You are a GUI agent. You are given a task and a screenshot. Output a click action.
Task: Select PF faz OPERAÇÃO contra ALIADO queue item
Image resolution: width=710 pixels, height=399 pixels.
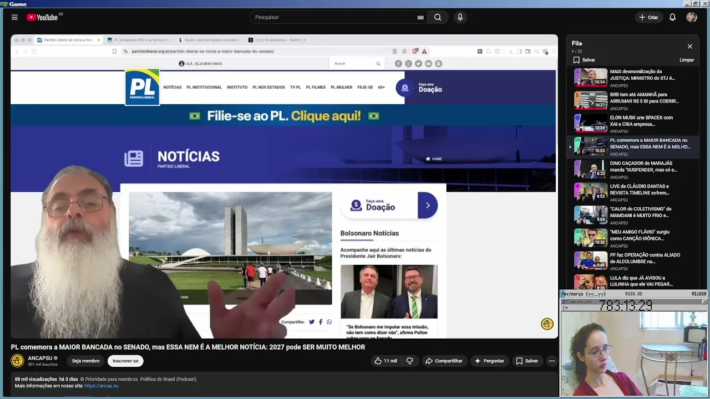[x=633, y=261]
